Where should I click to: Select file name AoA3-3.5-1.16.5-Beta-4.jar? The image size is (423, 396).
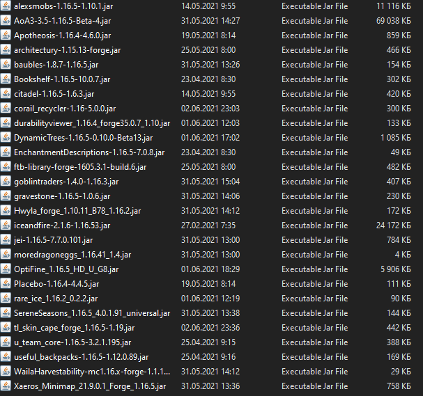(x=62, y=21)
